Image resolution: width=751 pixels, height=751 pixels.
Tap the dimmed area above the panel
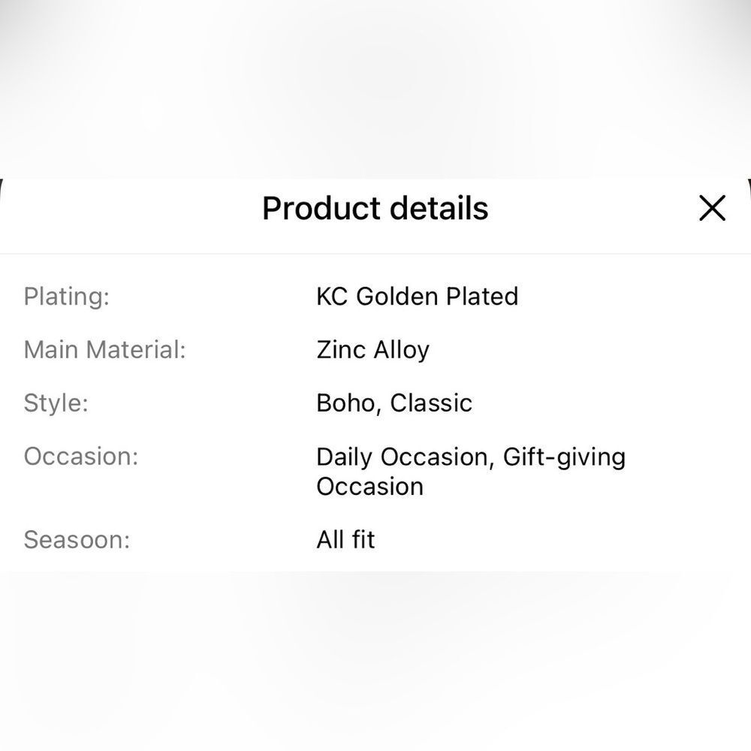[x=375, y=89]
